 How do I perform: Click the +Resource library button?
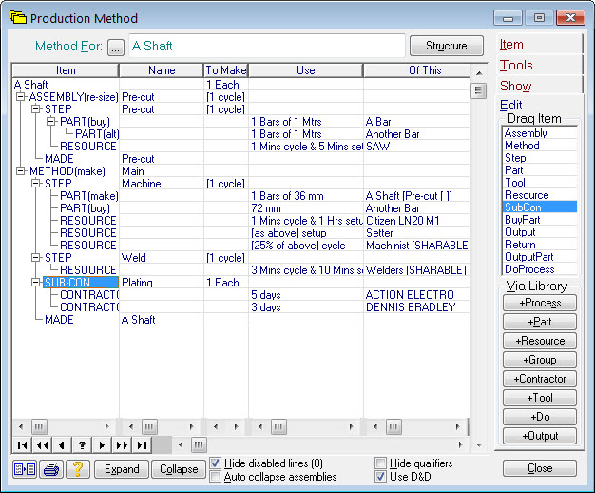click(540, 341)
